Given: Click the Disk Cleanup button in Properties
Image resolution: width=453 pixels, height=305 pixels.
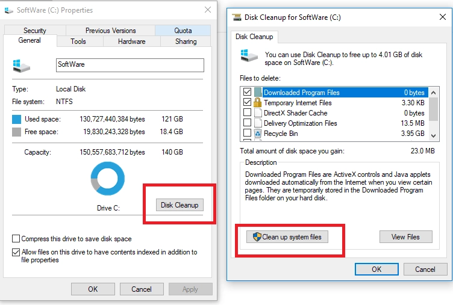Looking at the screenshot, I should [180, 205].
